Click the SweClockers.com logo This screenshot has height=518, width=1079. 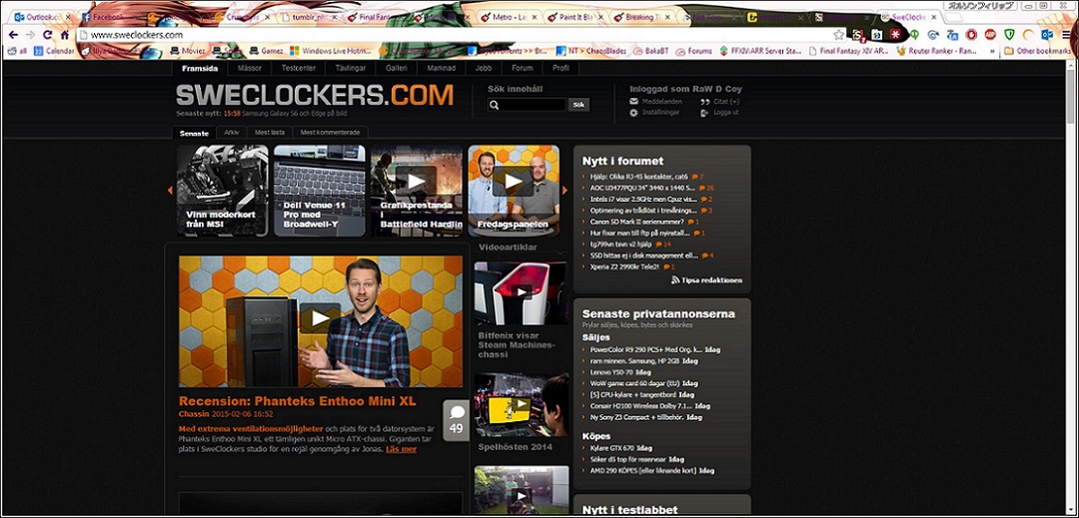click(x=315, y=95)
